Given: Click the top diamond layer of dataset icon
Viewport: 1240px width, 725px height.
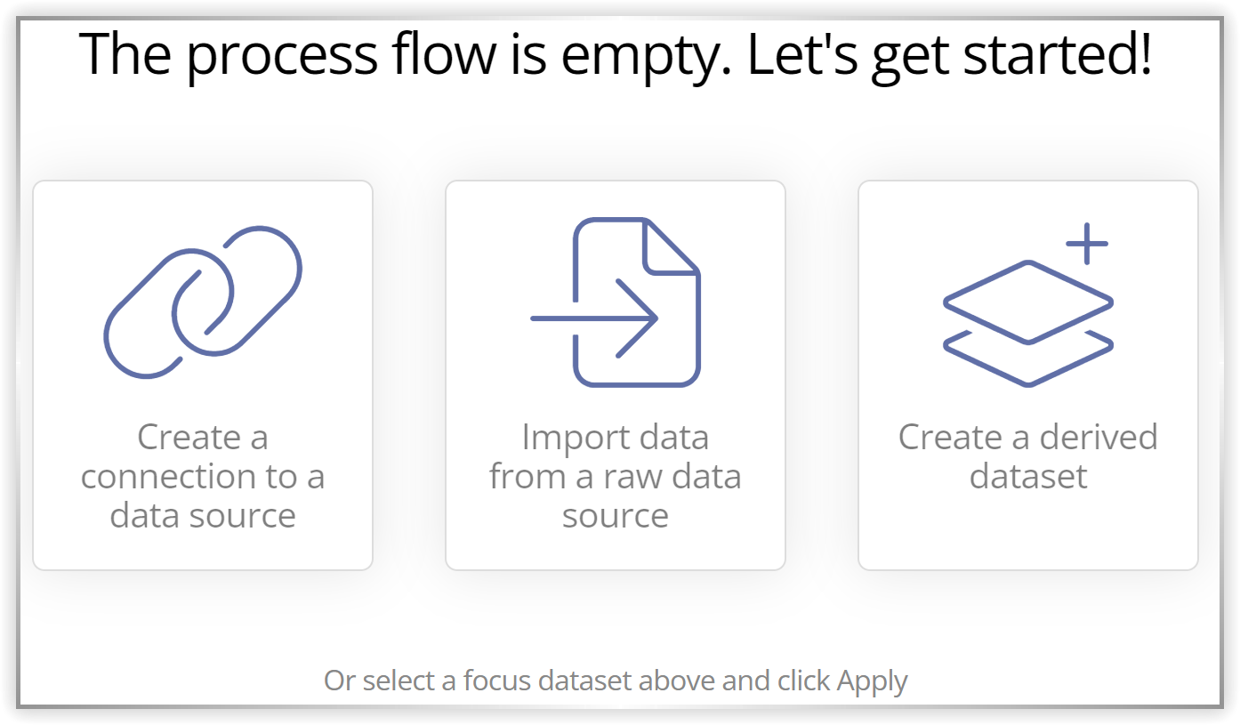Looking at the screenshot, I should [x=1028, y=302].
